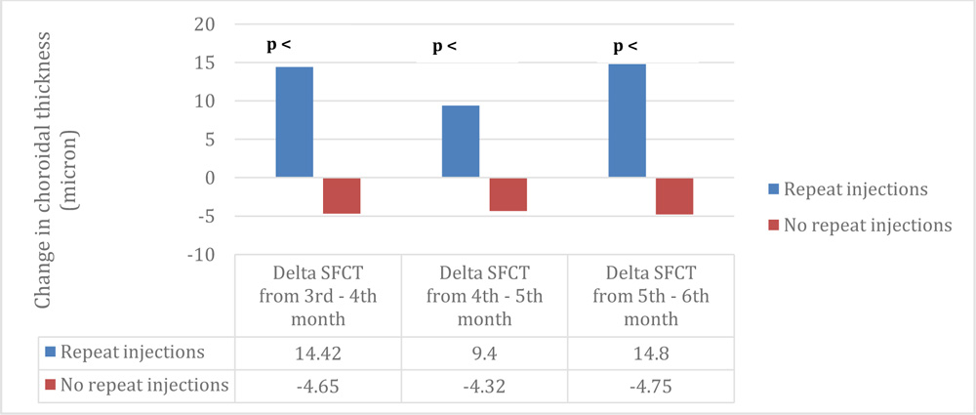Click the 9.4 value in the data table
The height and width of the screenshot is (415, 976).
click(484, 353)
